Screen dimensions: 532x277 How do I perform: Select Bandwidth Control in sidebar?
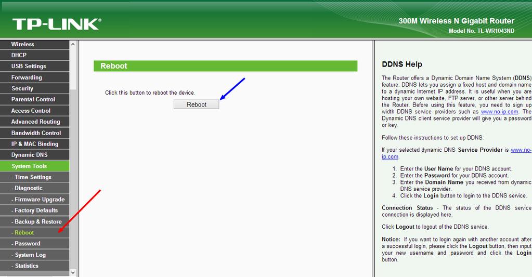(35, 133)
